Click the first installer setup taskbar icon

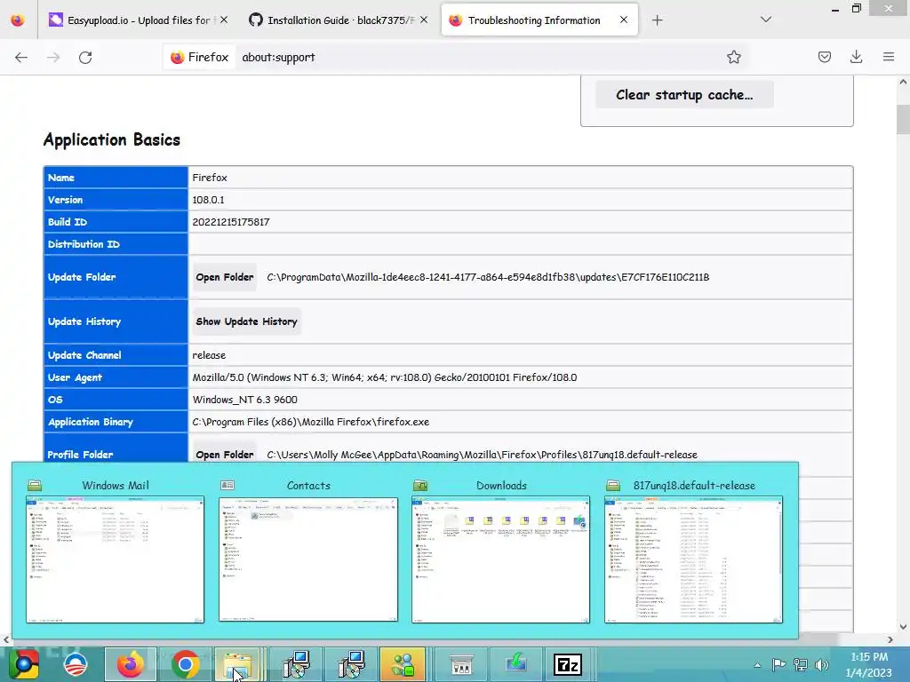(296, 664)
